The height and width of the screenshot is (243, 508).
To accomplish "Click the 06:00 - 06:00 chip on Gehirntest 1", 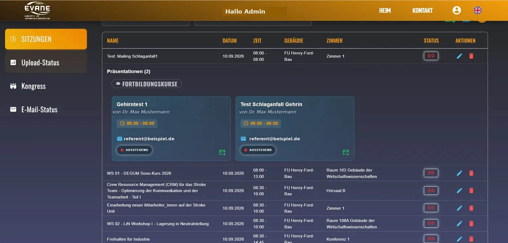I will [x=137, y=123].
